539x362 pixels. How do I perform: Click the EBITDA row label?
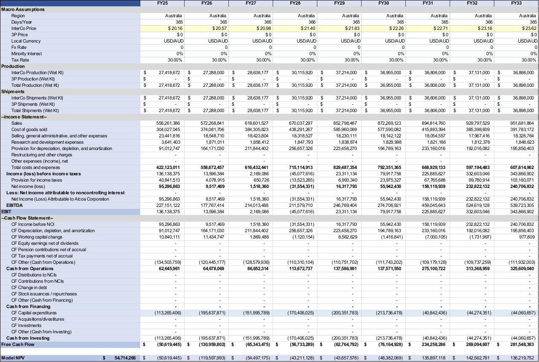[x=14, y=205]
